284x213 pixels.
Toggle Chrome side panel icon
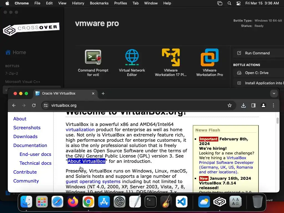253,105
